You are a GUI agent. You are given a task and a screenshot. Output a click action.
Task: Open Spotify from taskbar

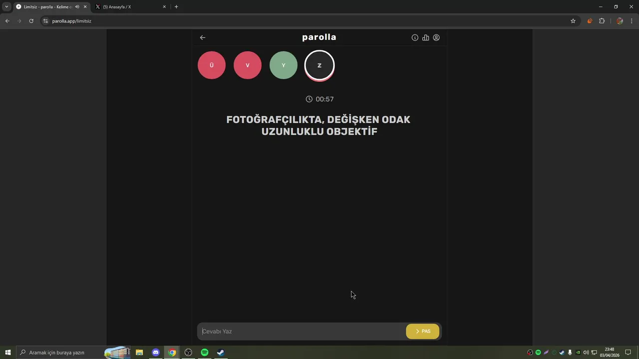[205, 353]
